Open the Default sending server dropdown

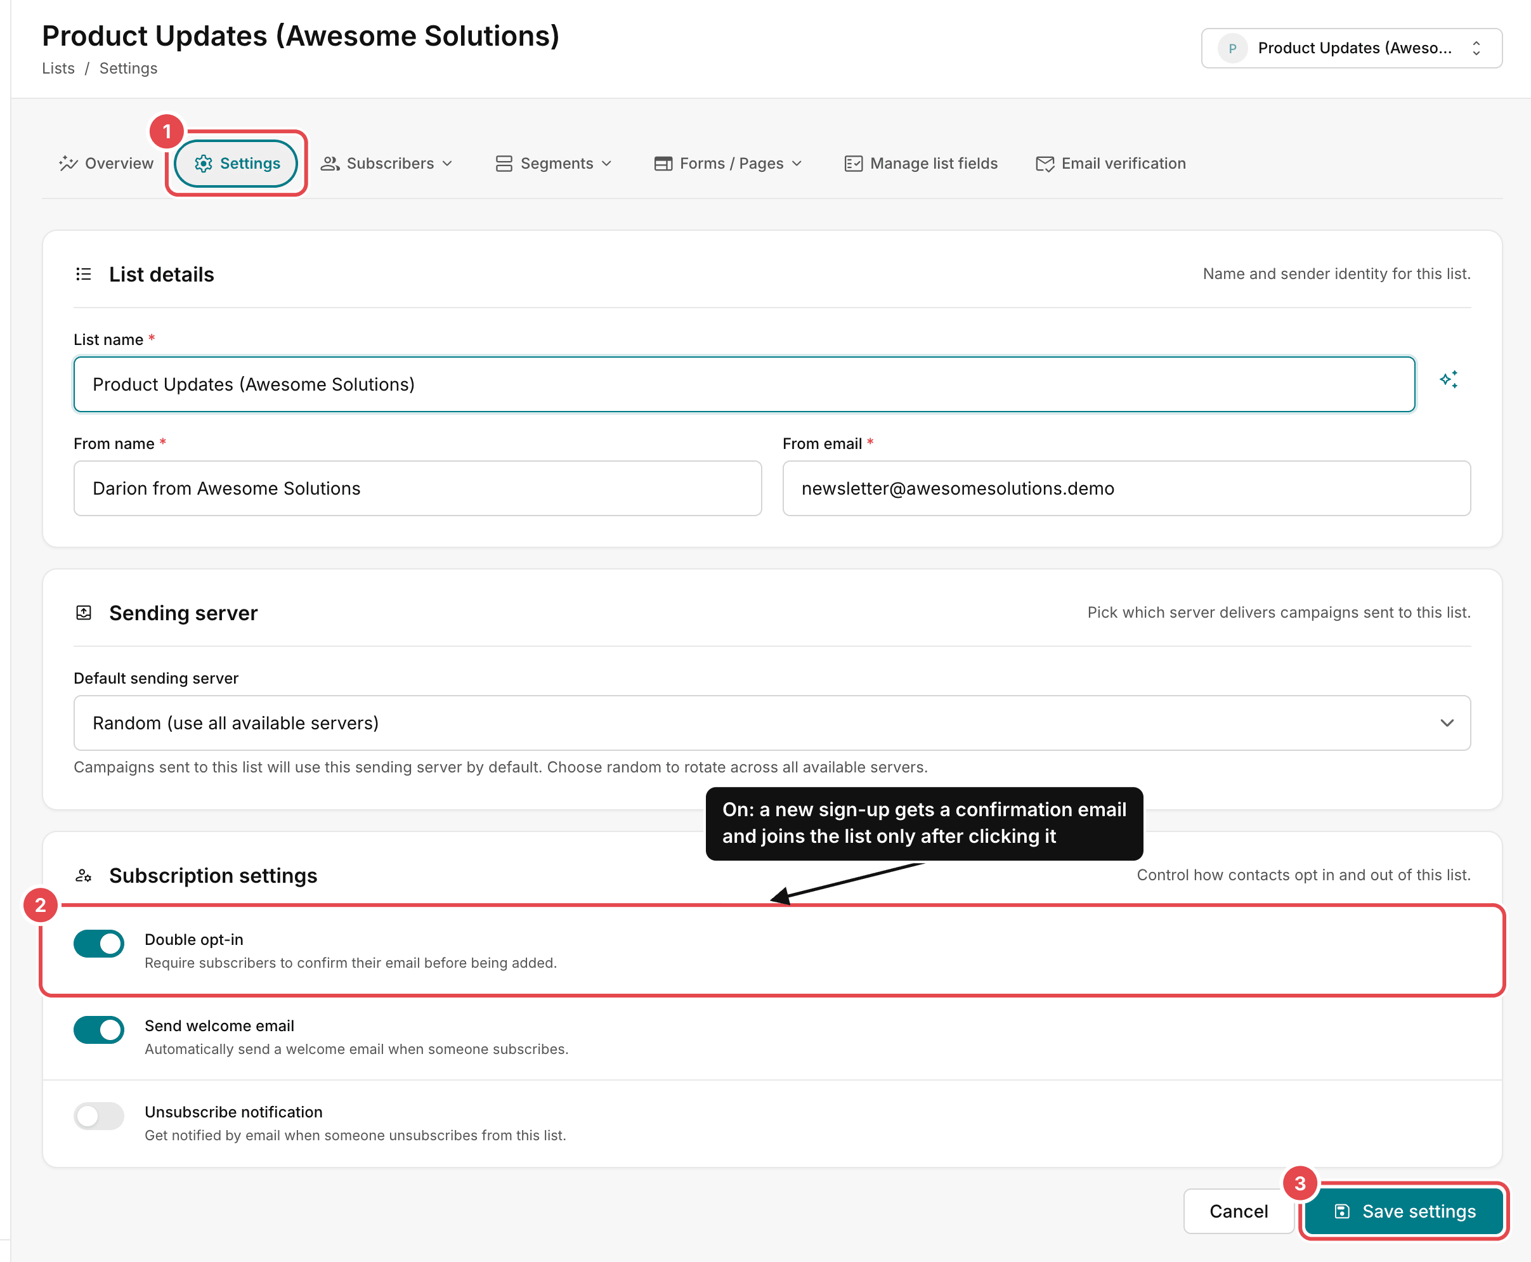[772, 722]
